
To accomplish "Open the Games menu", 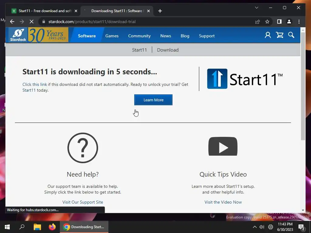I will 112,36.
